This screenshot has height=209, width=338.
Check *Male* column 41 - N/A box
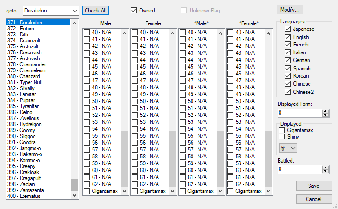182,39
